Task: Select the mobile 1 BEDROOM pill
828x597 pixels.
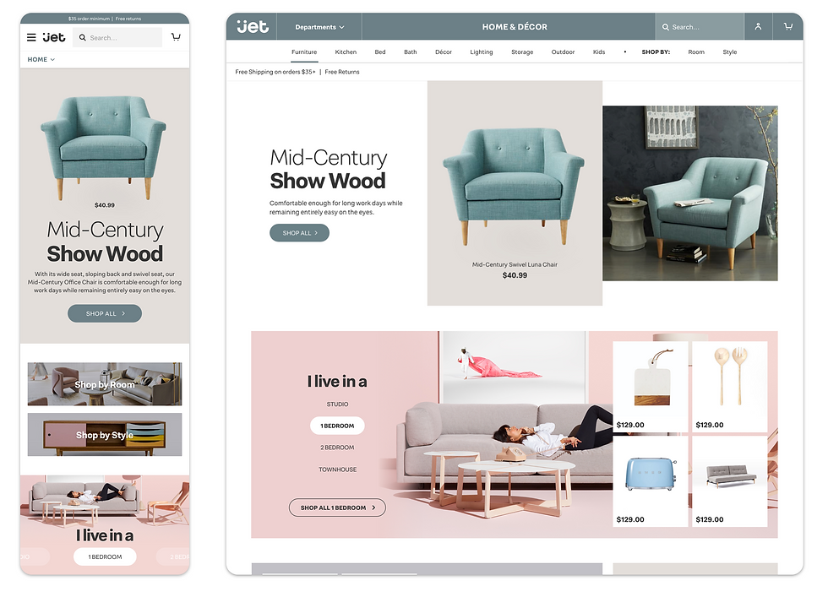Action: point(105,556)
